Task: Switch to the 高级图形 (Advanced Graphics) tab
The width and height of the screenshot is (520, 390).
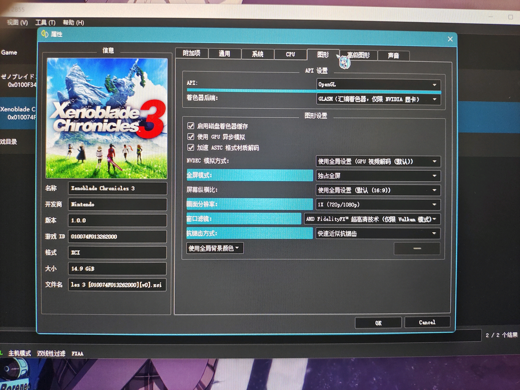Action: click(359, 55)
